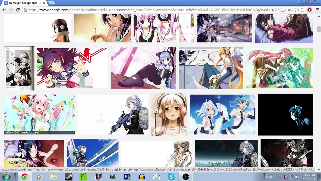
Task: Open the brown-haired girl in orange jacket thumbnail
Action: pyautogui.click(x=37, y=28)
